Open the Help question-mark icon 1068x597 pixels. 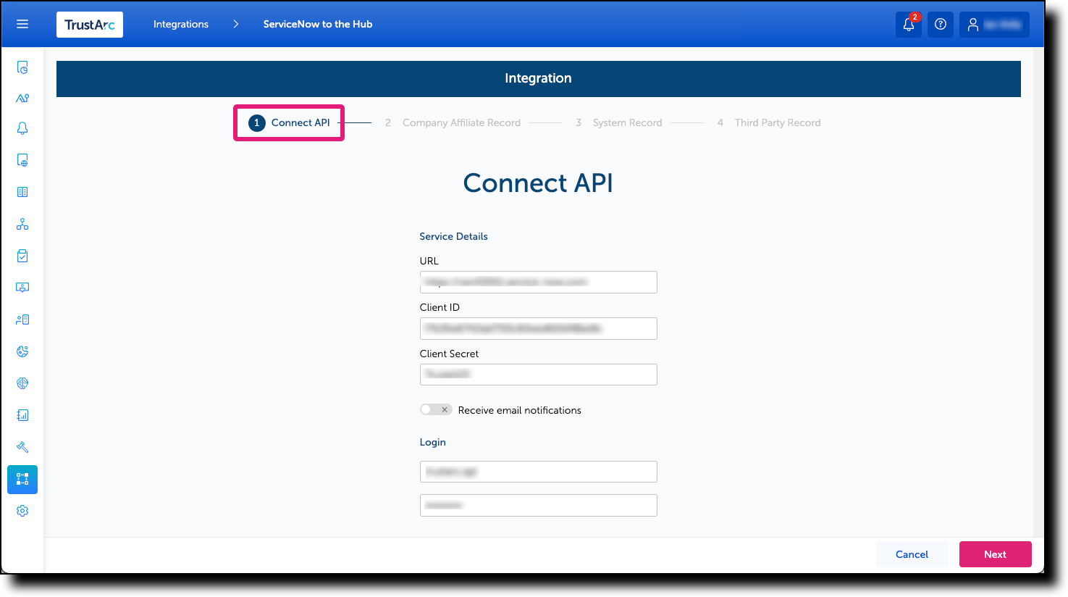pos(940,24)
